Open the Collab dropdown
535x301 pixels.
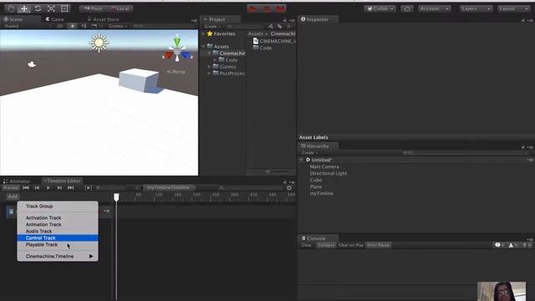click(380, 9)
